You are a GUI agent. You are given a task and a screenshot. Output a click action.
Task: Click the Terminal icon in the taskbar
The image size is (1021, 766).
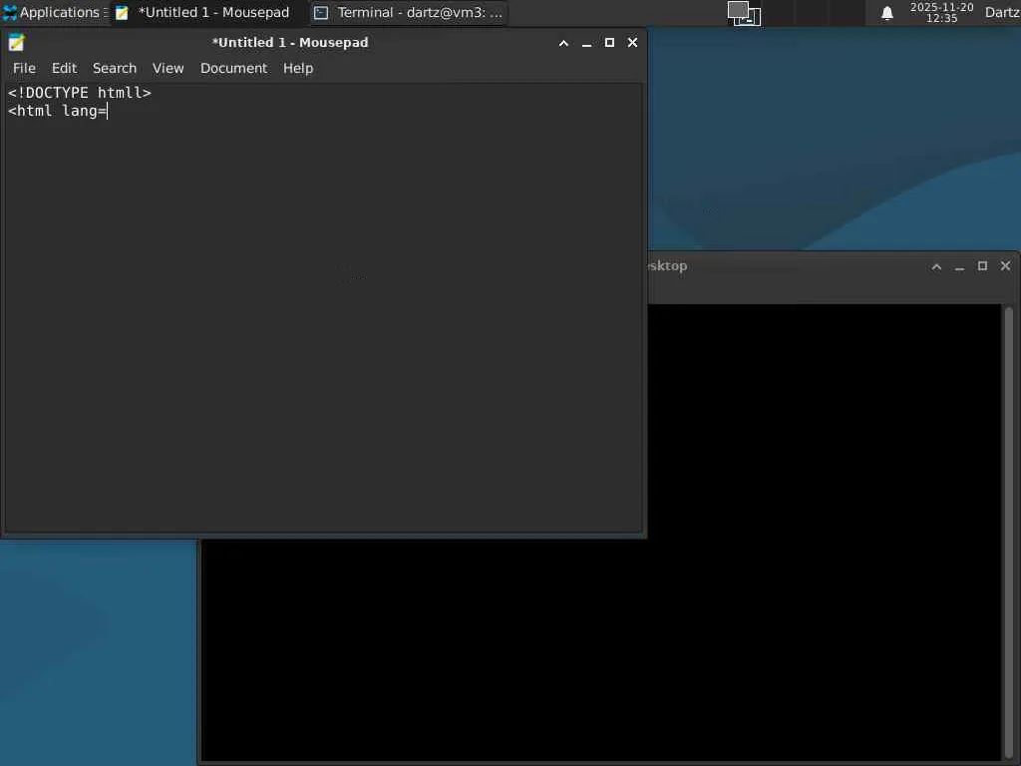pos(321,12)
